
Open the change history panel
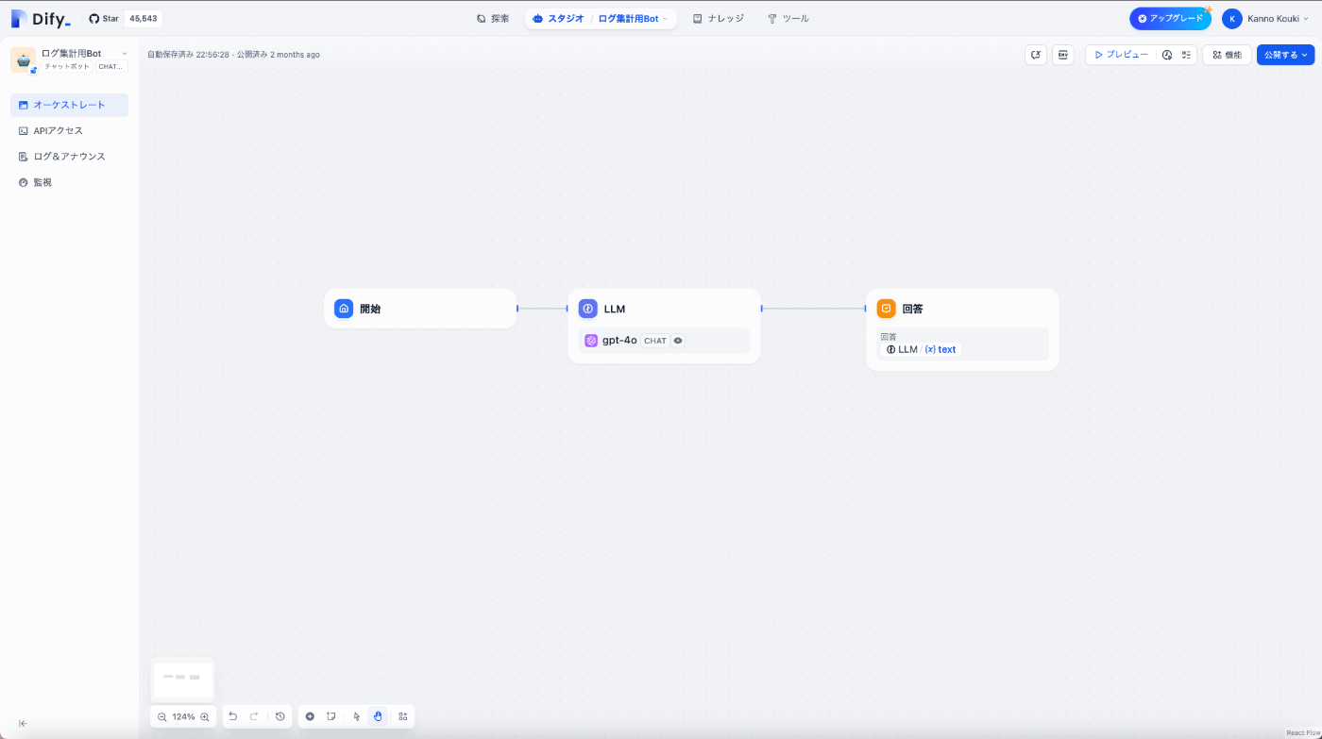(280, 716)
